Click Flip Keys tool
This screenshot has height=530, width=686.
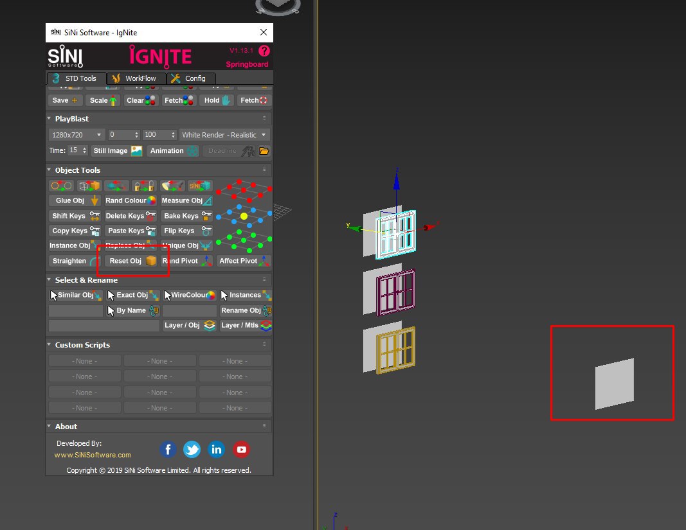(186, 231)
